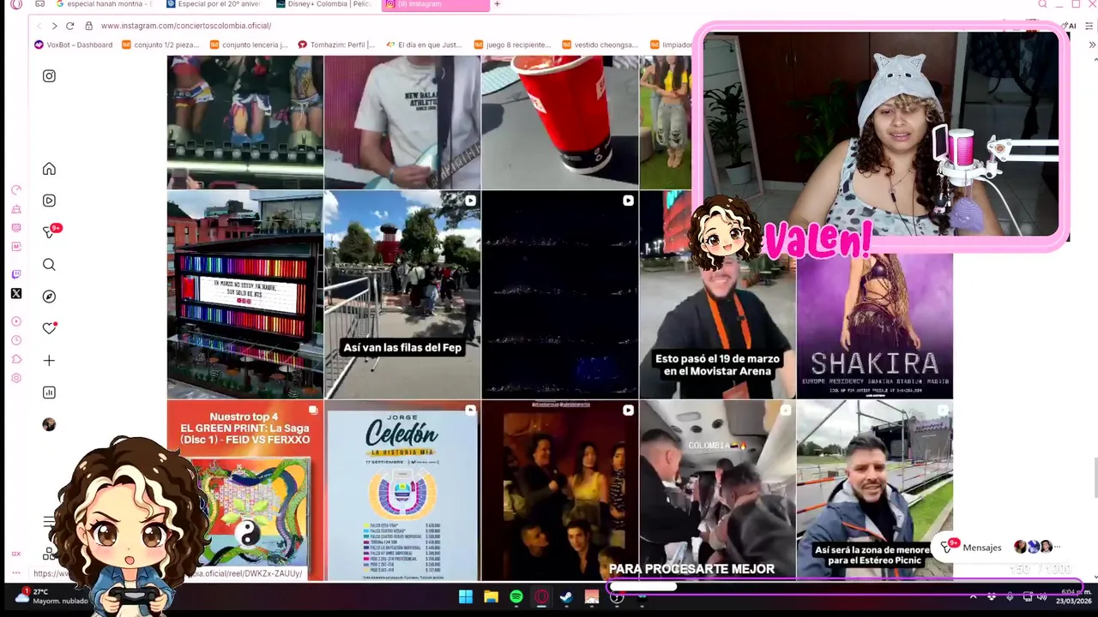Select the active Instagram tab
The width and height of the screenshot is (1098, 617).
(x=435, y=4)
